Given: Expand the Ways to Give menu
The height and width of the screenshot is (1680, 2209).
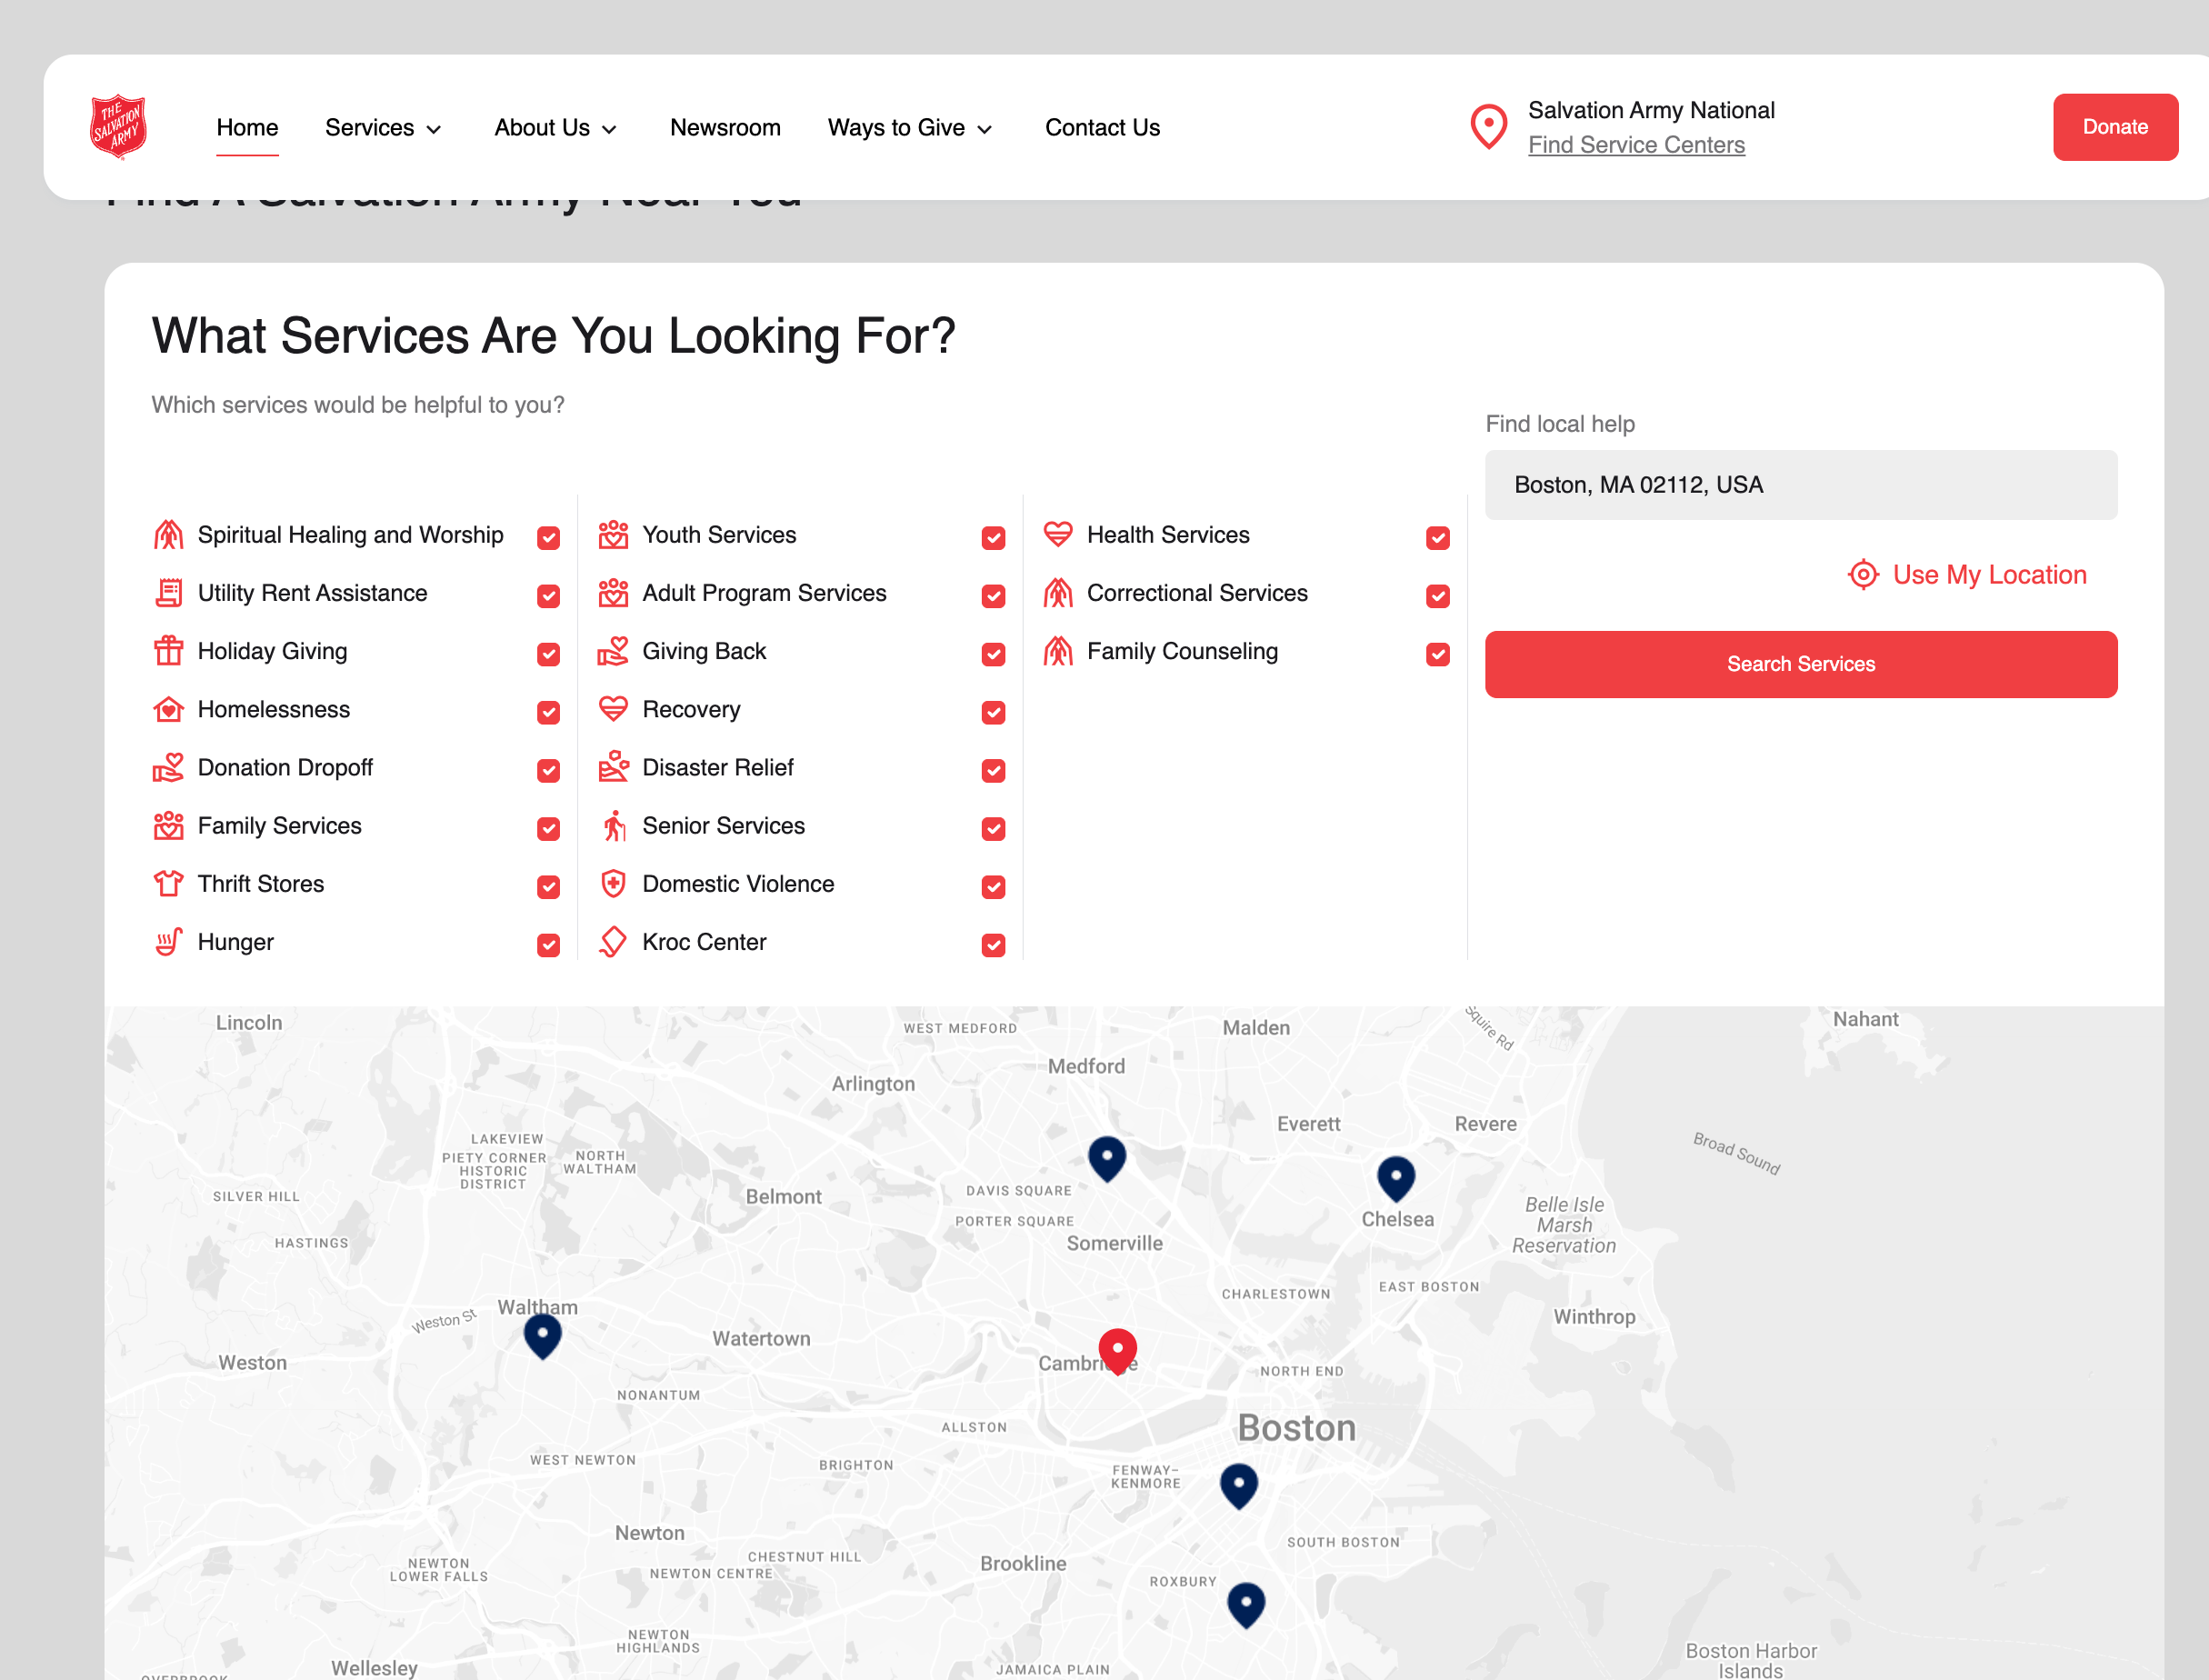Looking at the screenshot, I should 909,128.
